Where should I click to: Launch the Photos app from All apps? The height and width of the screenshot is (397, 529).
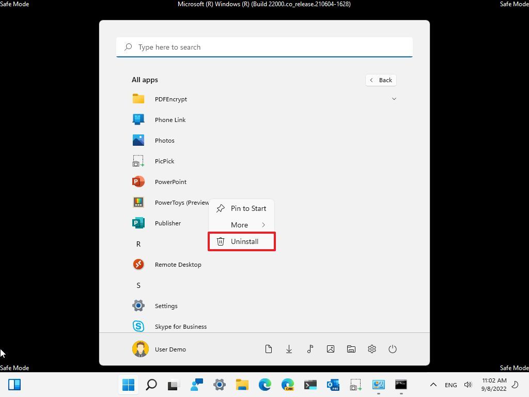(164, 140)
